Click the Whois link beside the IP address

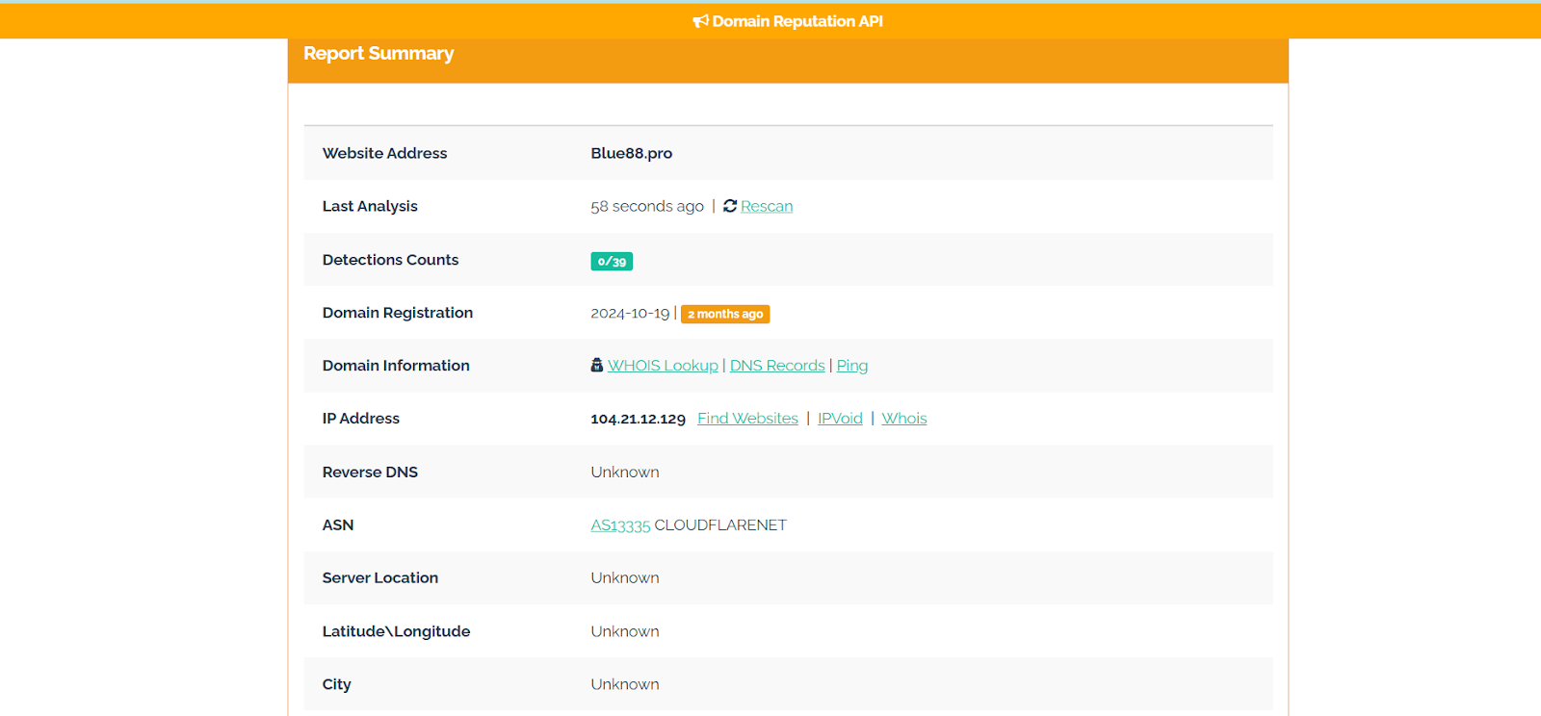pos(904,419)
